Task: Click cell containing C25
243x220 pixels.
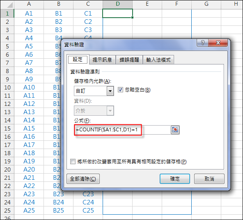Action: pyautogui.click(x=88, y=211)
